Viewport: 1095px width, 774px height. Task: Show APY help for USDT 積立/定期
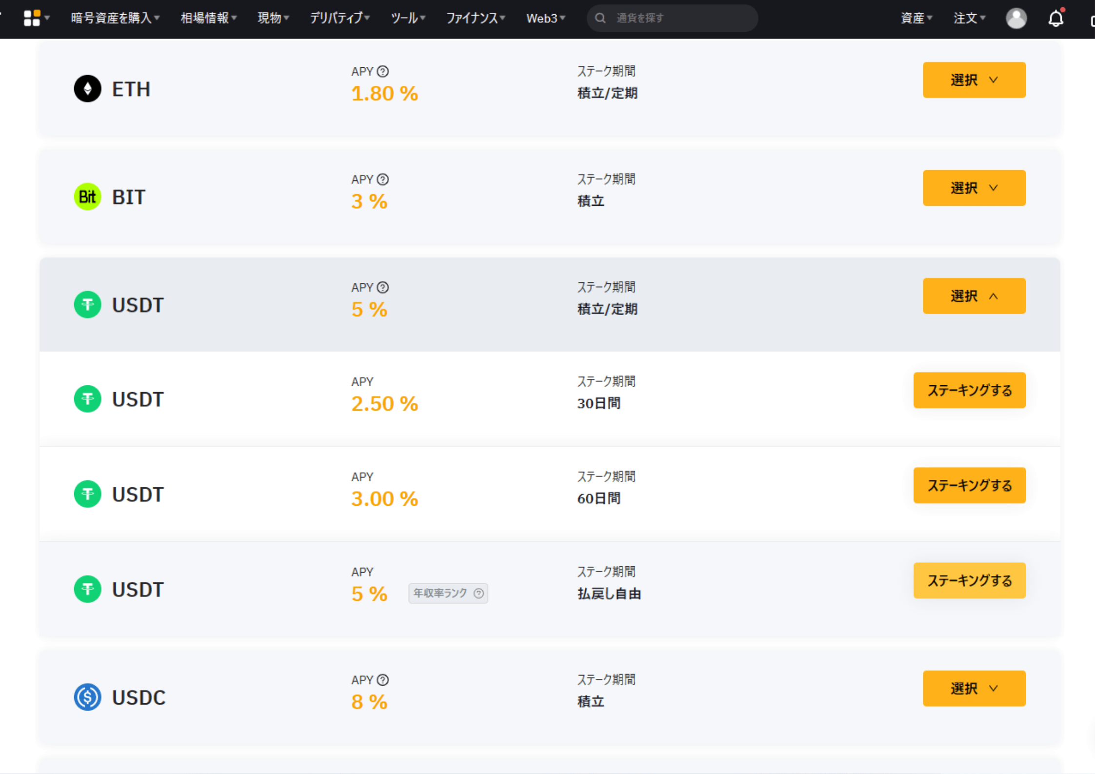[383, 287]
